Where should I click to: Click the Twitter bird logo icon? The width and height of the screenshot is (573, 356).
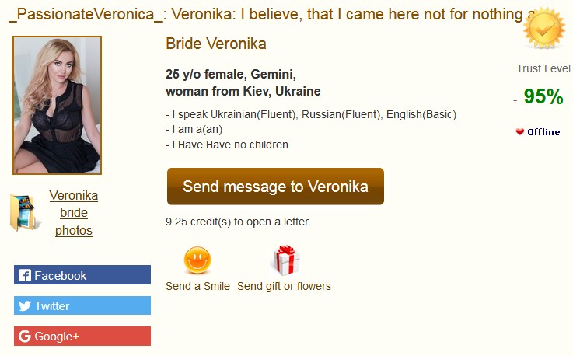click(24, 305)
